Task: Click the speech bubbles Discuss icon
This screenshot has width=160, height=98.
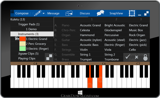Action: [x=101, y=13]
